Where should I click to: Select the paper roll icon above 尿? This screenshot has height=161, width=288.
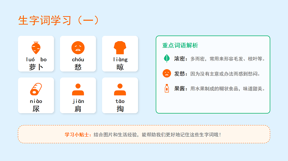pyautogui.click(x=36, y=89)
